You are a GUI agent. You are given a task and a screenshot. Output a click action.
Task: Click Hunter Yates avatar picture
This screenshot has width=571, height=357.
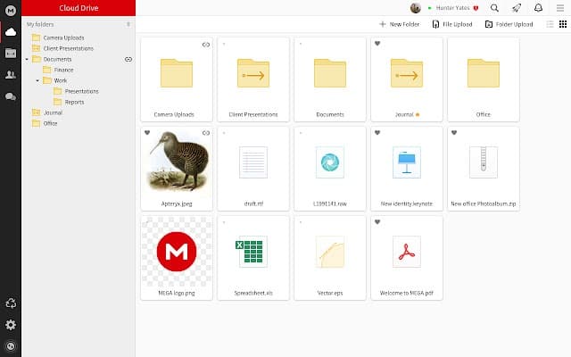coord(416,8)
